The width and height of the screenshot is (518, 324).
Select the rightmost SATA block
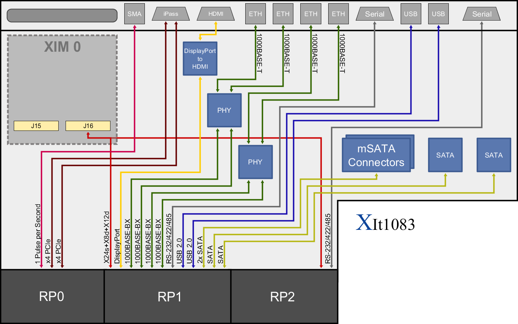[493, 155]
